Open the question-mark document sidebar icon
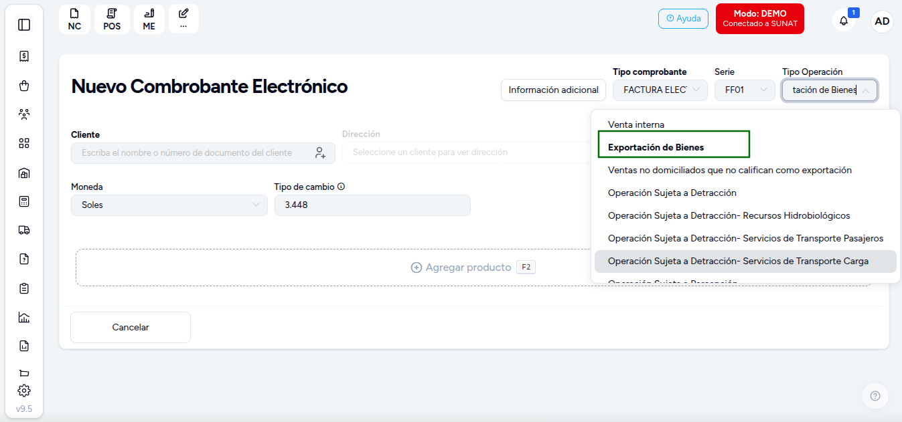This screenshot has height=422, width=902. pos(24,259)
